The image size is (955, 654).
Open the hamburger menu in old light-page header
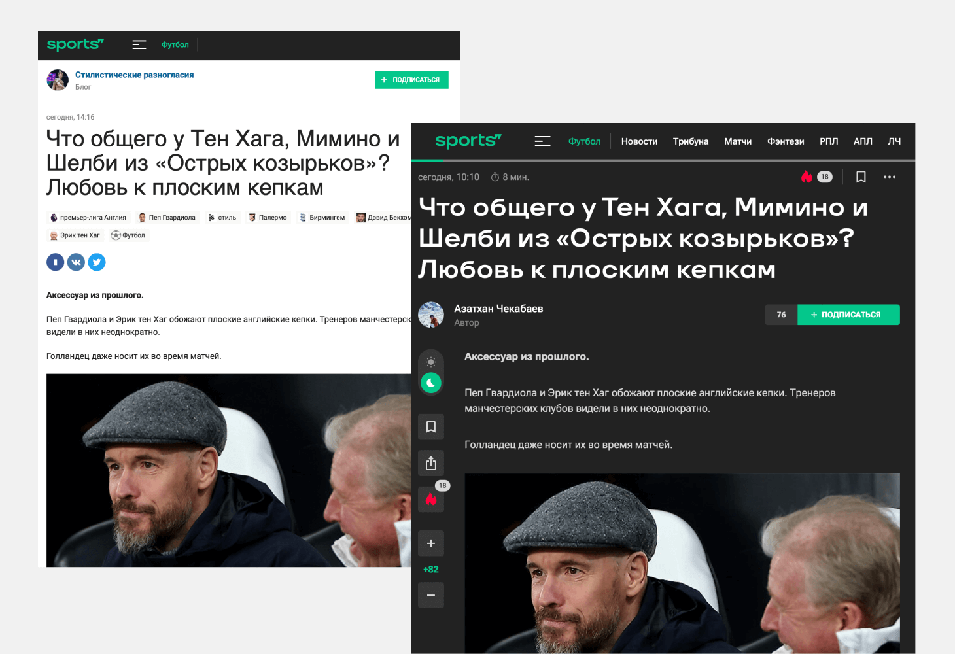coord(139,44)
